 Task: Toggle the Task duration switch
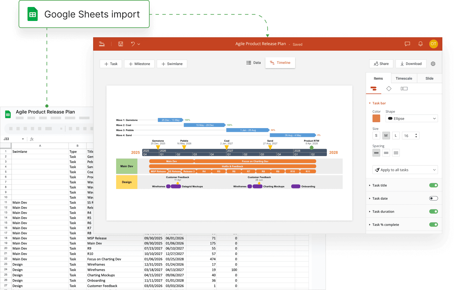coord(434,211)
